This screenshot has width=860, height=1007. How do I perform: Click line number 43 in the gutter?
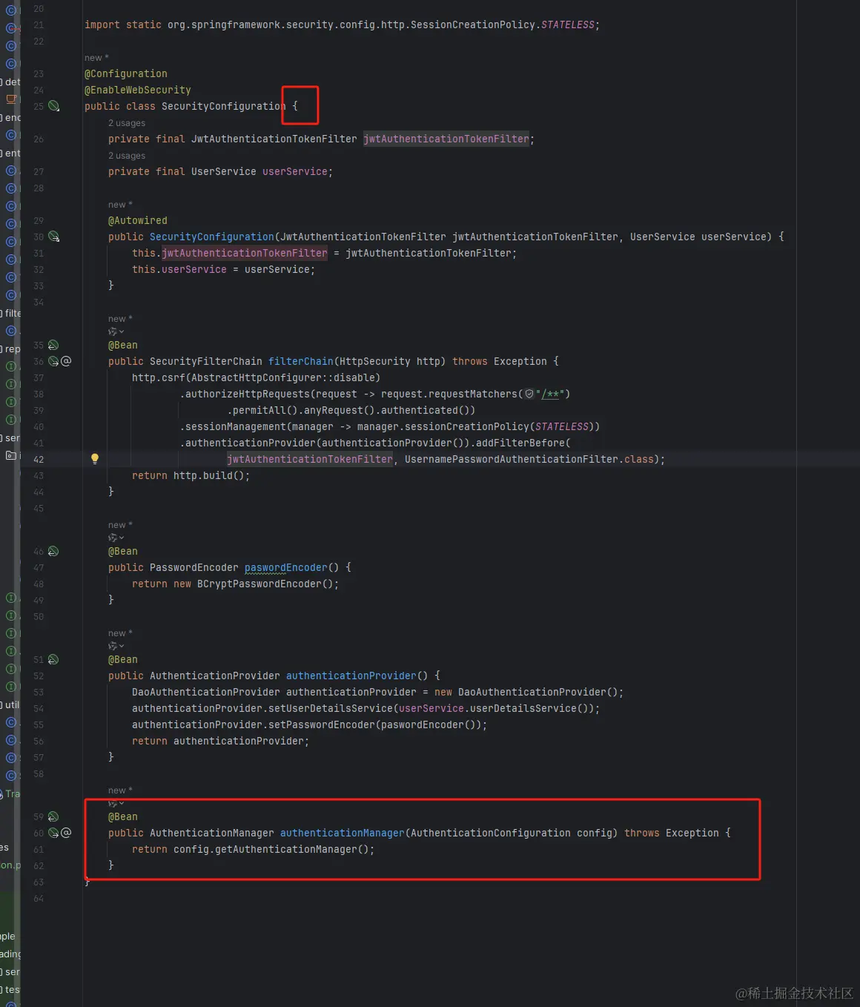pos(39,476)
